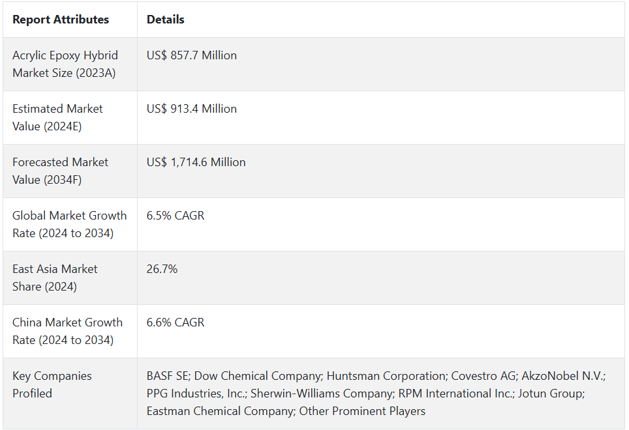
Task: Click the US$ 913.4 Million value
Action: coord(192,109)
